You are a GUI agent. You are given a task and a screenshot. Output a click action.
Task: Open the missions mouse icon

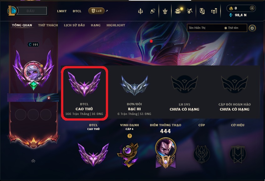tap(190, 11)
